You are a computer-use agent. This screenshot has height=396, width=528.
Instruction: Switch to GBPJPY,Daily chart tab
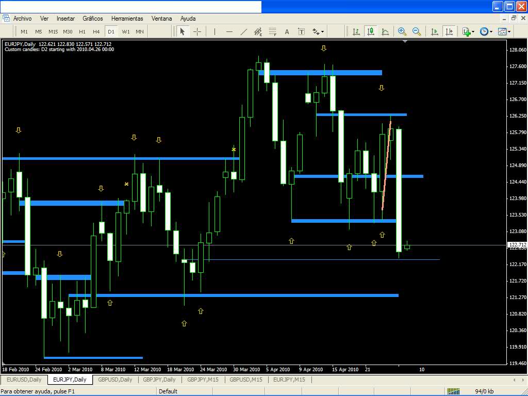click(x=159, y=379)
